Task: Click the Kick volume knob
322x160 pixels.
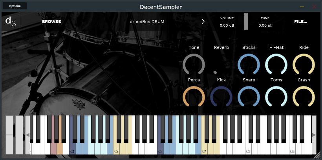Action: 221,97
